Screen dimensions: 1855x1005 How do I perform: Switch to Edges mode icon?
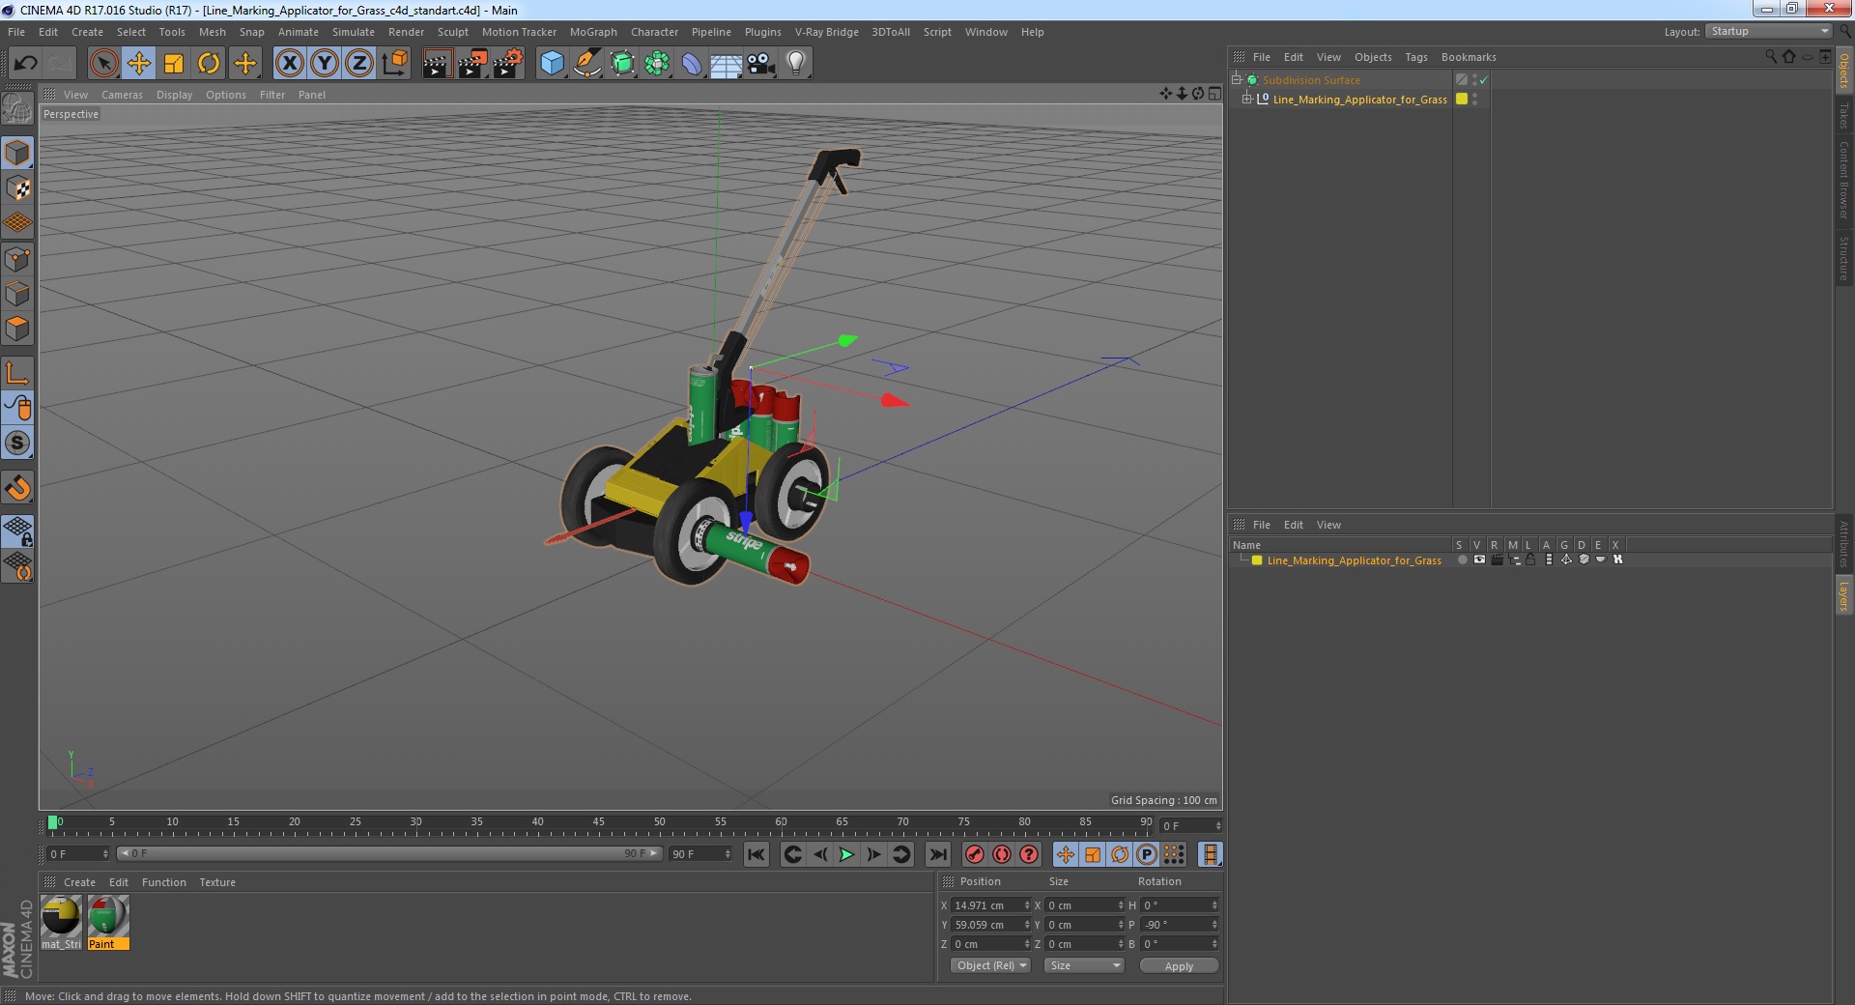tap(17, 294)
